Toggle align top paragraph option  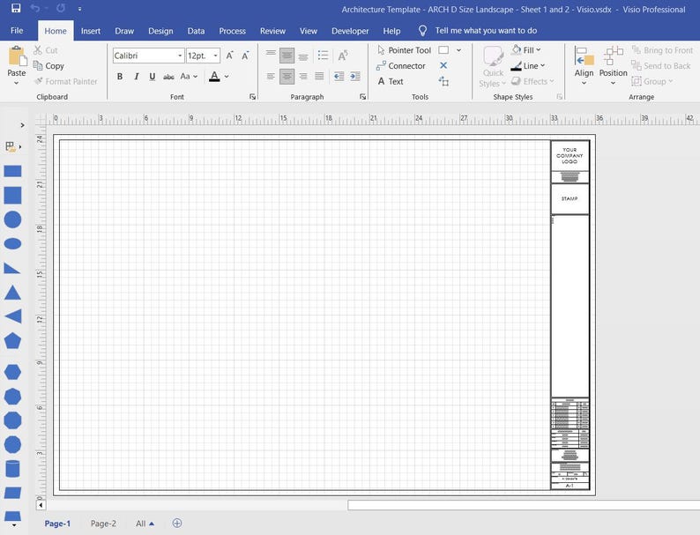point(271,56)
